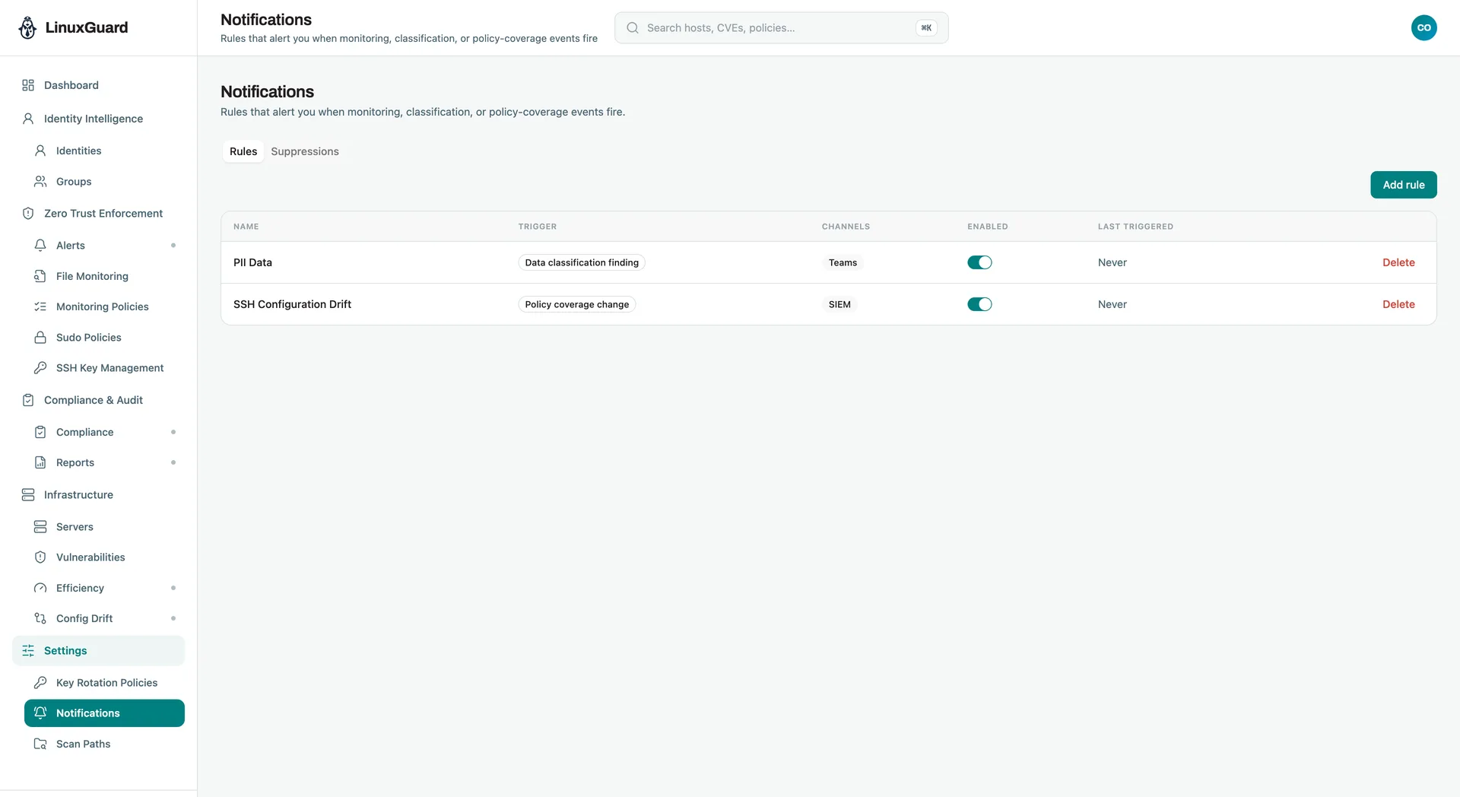Click the Data classification finding trigger tag
This screenshot has width=1460, height=797.
(582, 262)
